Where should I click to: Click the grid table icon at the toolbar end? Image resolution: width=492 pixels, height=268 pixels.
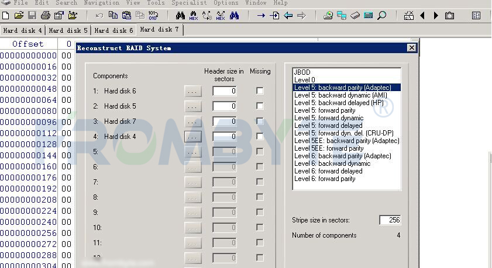click(476, 15)
